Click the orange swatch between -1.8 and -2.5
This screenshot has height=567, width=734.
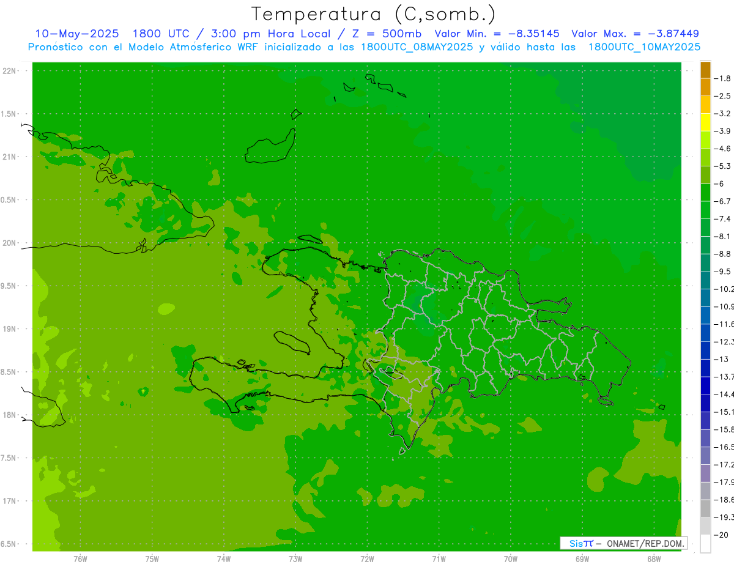tap(705, 87)
